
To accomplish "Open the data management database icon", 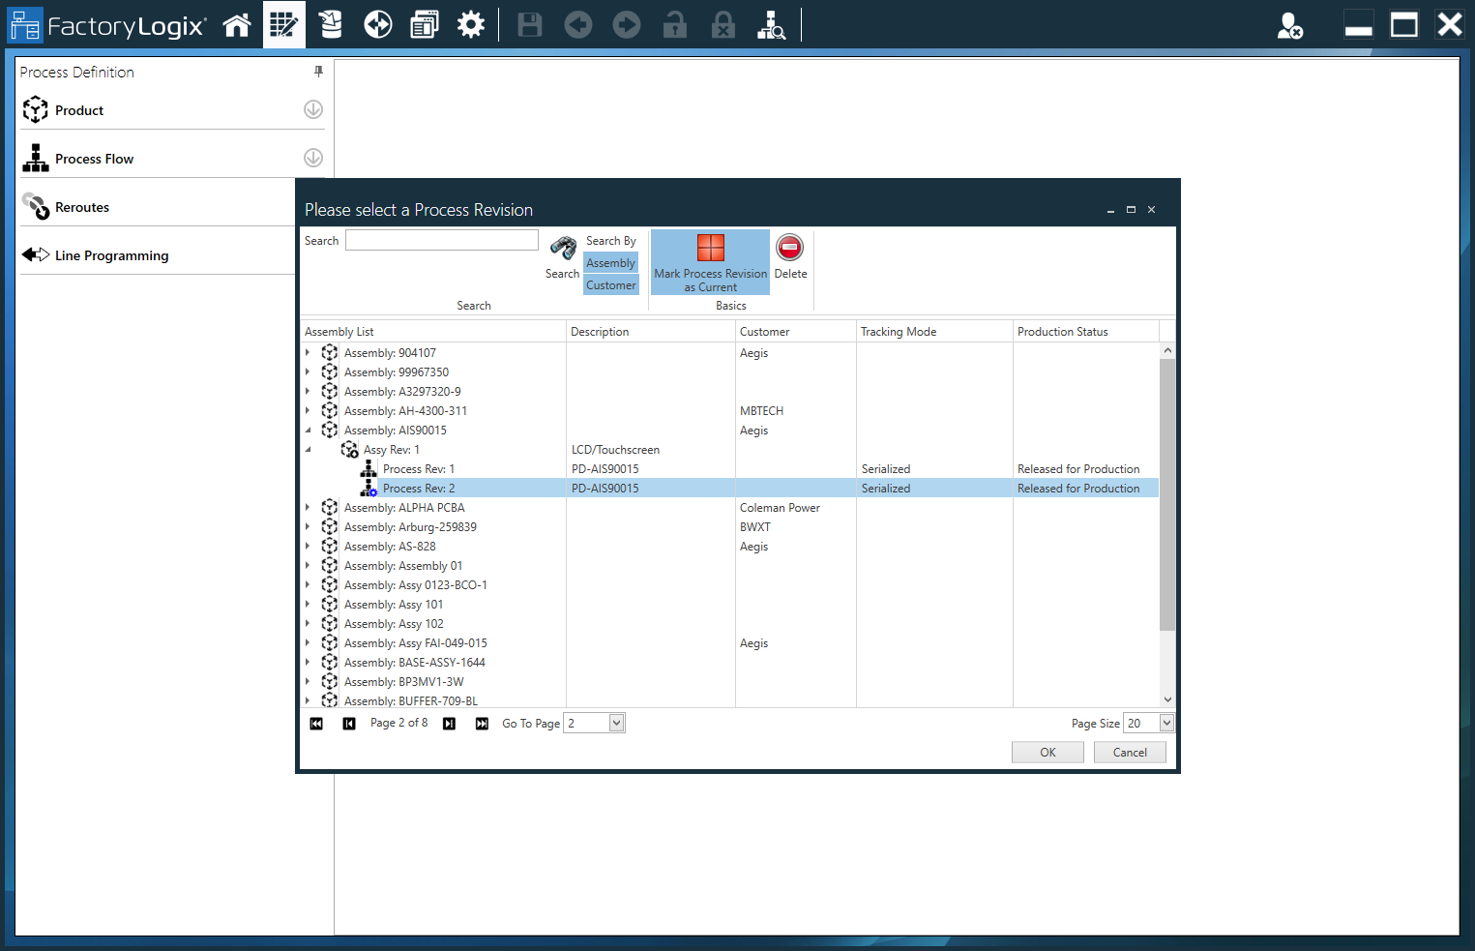I will point(330,24).
